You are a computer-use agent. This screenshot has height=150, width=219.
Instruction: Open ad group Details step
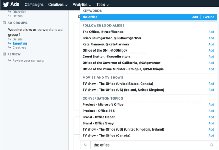17,39
